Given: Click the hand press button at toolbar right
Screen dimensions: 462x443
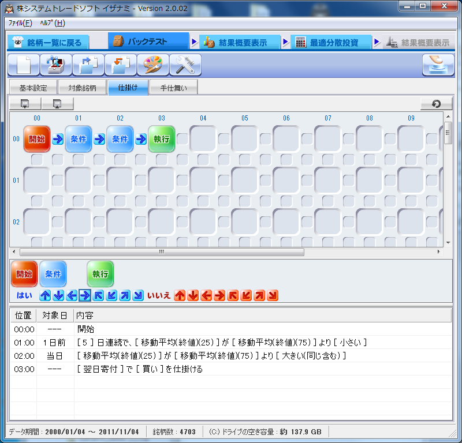Looking at the screenshot, I should point(438,65).
